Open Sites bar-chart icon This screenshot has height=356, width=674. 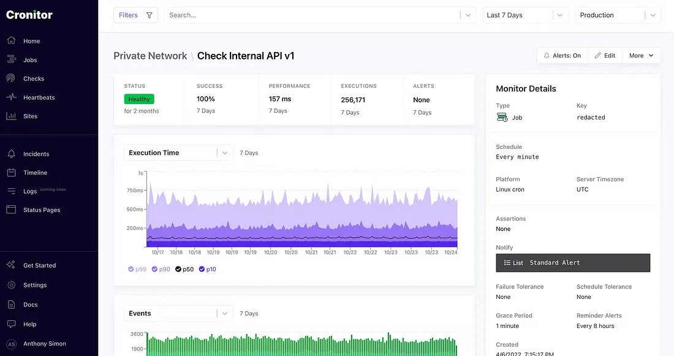pyautogui.click(x=11, y=116)
